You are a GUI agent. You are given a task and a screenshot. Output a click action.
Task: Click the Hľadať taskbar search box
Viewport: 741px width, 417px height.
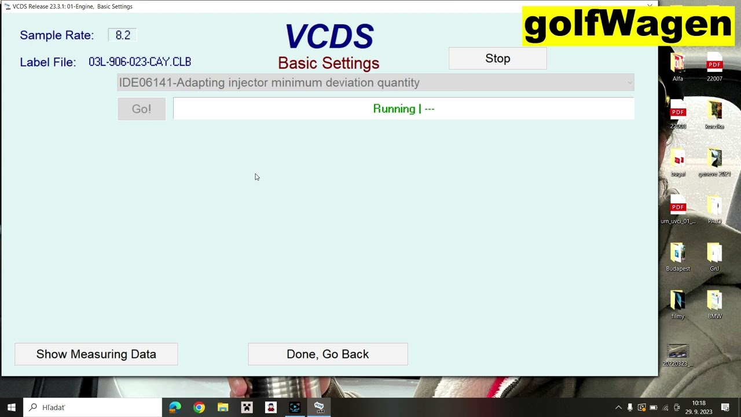coord(93,407)
